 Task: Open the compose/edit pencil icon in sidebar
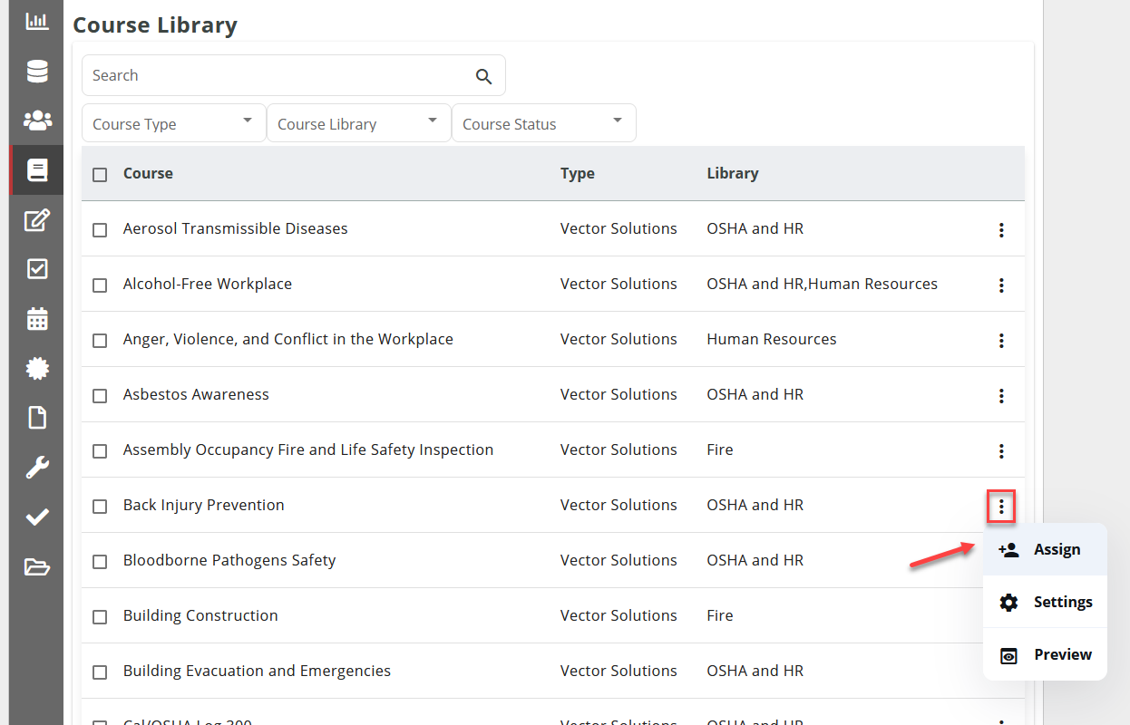click(35, 219)
